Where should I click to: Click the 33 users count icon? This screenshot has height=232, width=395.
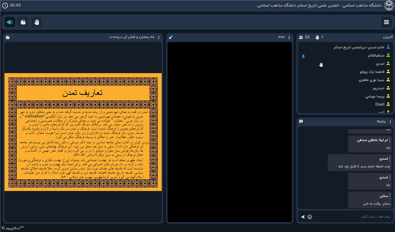point(301,37)
